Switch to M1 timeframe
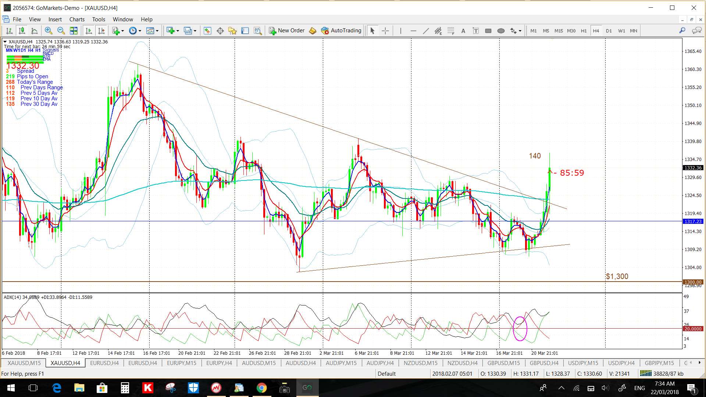 pyautogui.click(x=534, y=31)
